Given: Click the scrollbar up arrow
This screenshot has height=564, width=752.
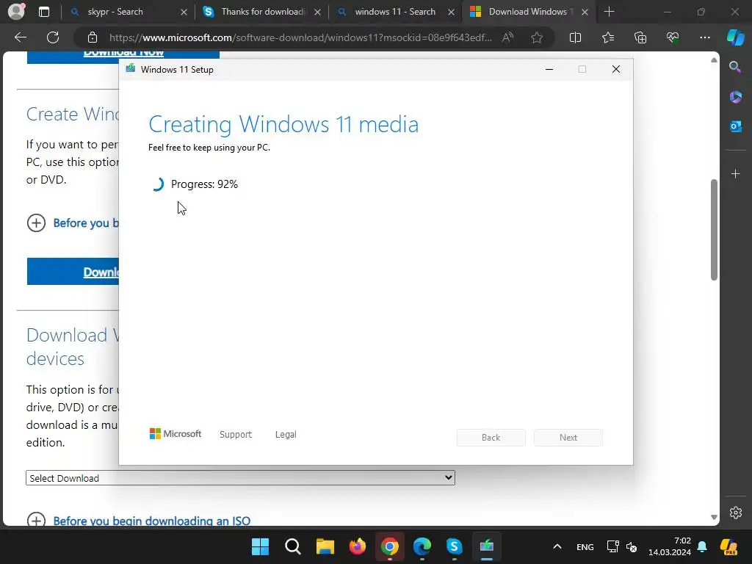Looking at the screenshot, I should [x=714, y=60].
